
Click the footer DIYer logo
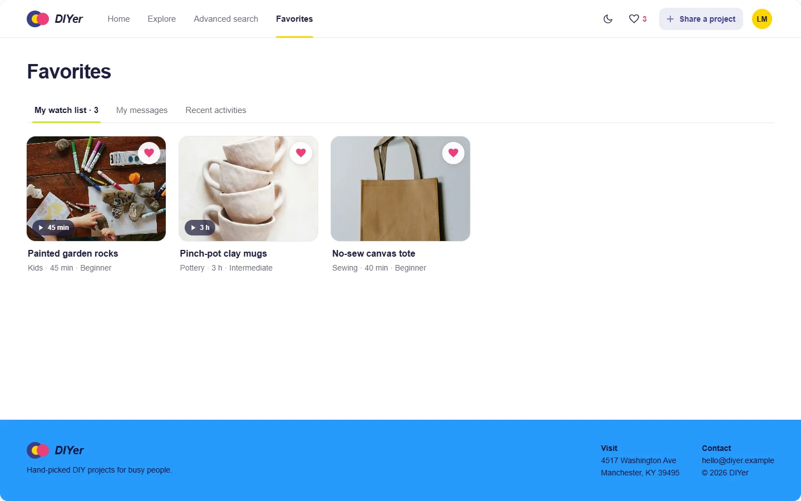[x=55, y=450]
